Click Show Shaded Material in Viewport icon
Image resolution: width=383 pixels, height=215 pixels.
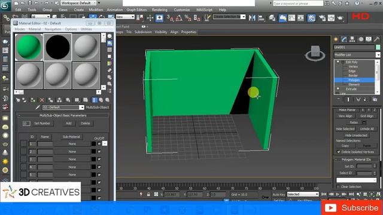86,100
